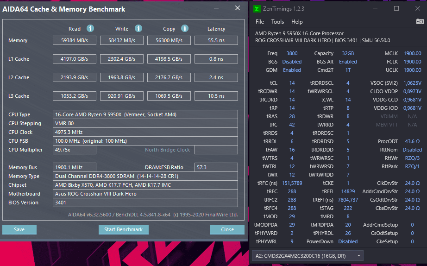
Task: Click the Capacity value 32GB
Action: [x=348, y=53]
